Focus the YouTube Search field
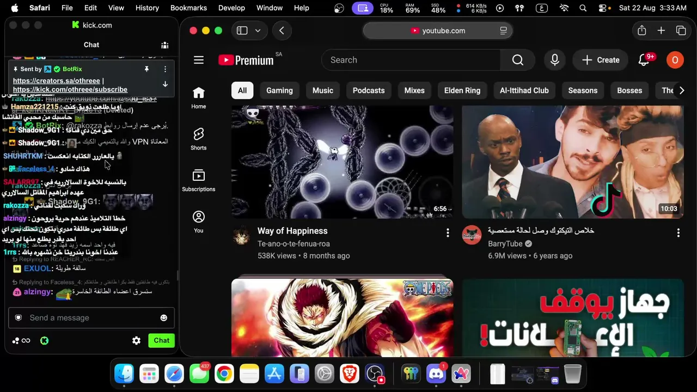 pos(411,60)
